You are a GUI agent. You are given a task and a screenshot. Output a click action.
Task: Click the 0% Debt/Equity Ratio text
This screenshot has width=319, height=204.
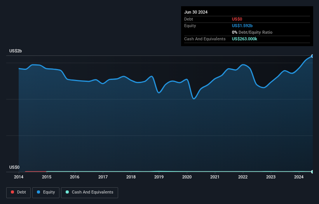click(x=252, y=32)
